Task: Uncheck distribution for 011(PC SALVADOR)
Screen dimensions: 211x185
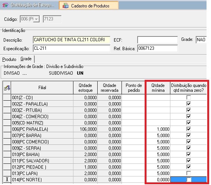Action: (x=189, y=160)
